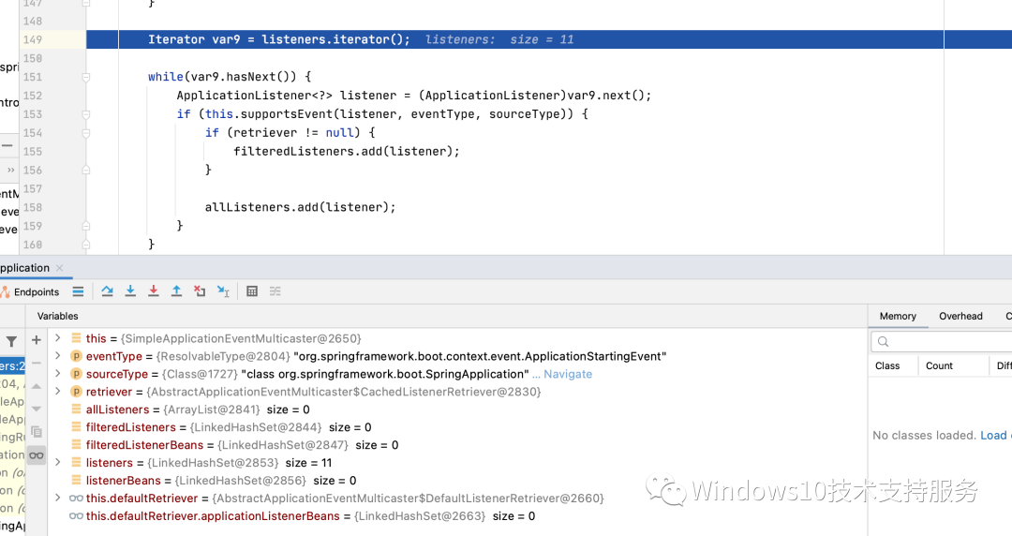Click the fold end marker at line 160

coord(86,246)
